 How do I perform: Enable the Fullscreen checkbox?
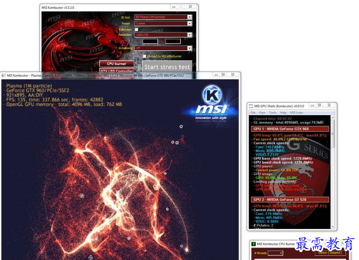point(137,30)
